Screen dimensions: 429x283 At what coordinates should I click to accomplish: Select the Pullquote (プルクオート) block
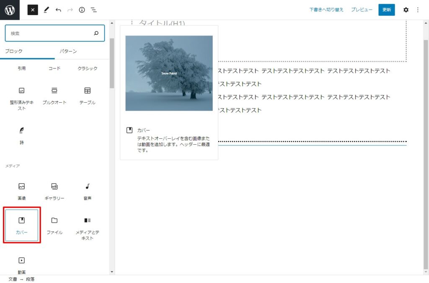pyautogui.click(x=54, y=95)
